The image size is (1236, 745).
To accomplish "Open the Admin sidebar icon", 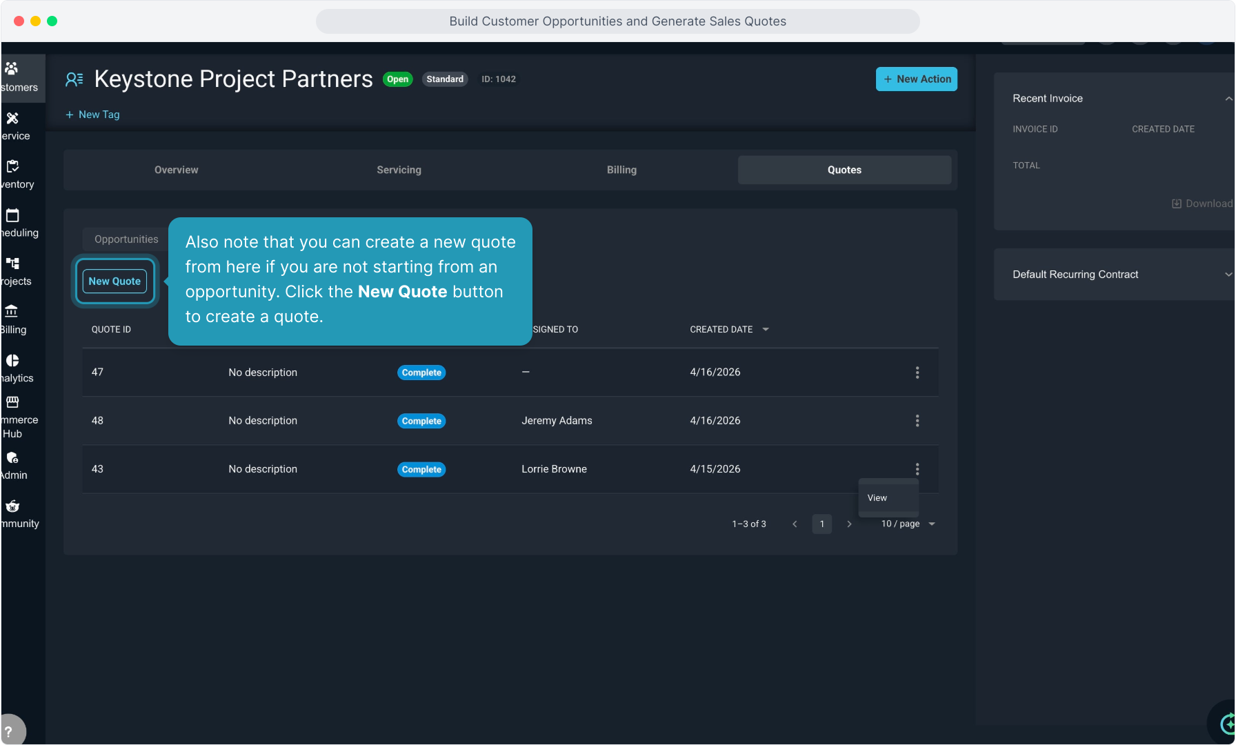I will click(x=12, y=458).
